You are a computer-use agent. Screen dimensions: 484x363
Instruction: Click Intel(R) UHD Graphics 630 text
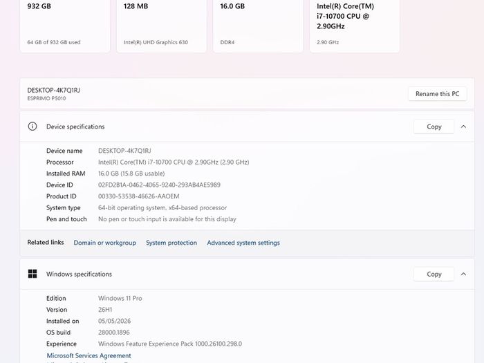pyautogui.click(x=156, y=42)
